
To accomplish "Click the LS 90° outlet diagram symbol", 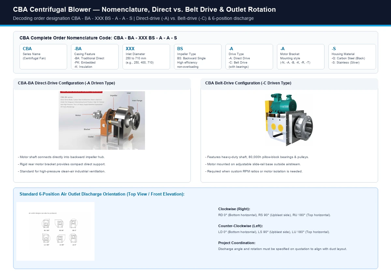I will [x=60, y=239].
